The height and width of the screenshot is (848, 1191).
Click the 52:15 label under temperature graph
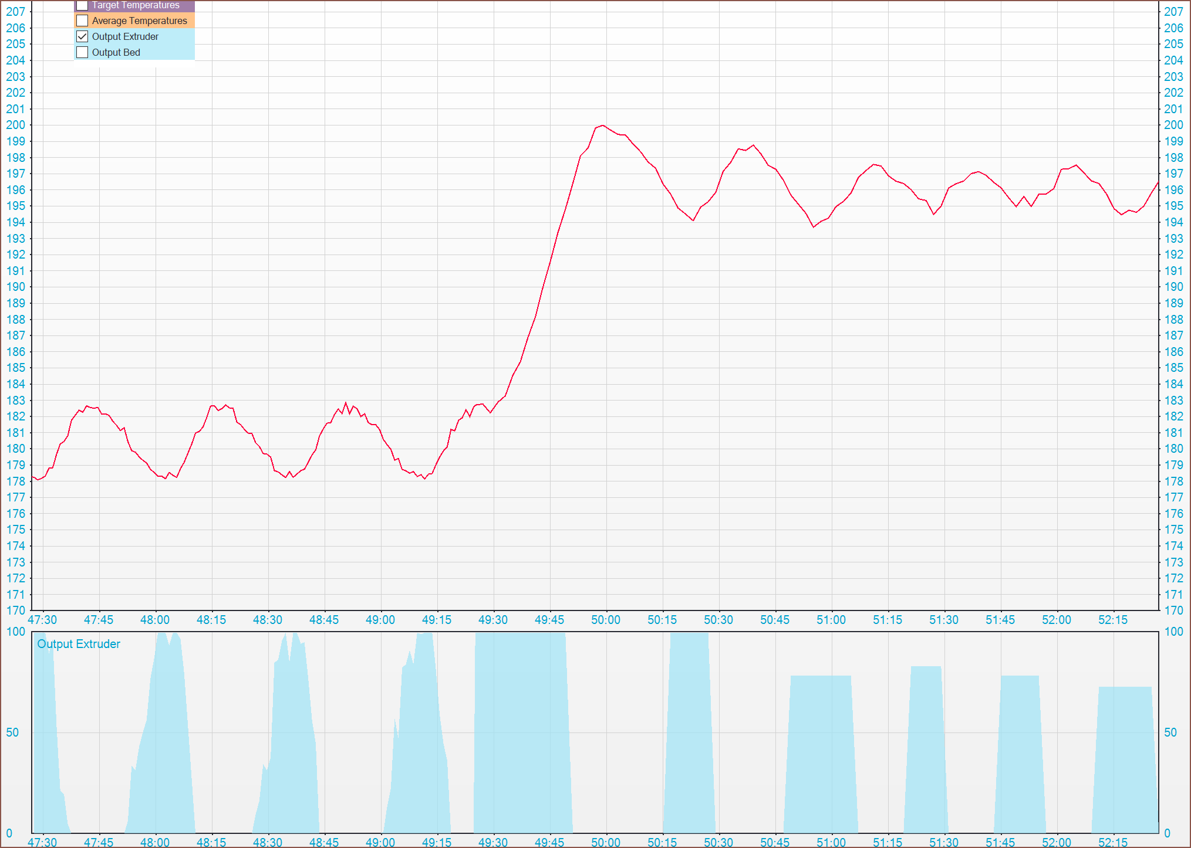coord(1113,620)
